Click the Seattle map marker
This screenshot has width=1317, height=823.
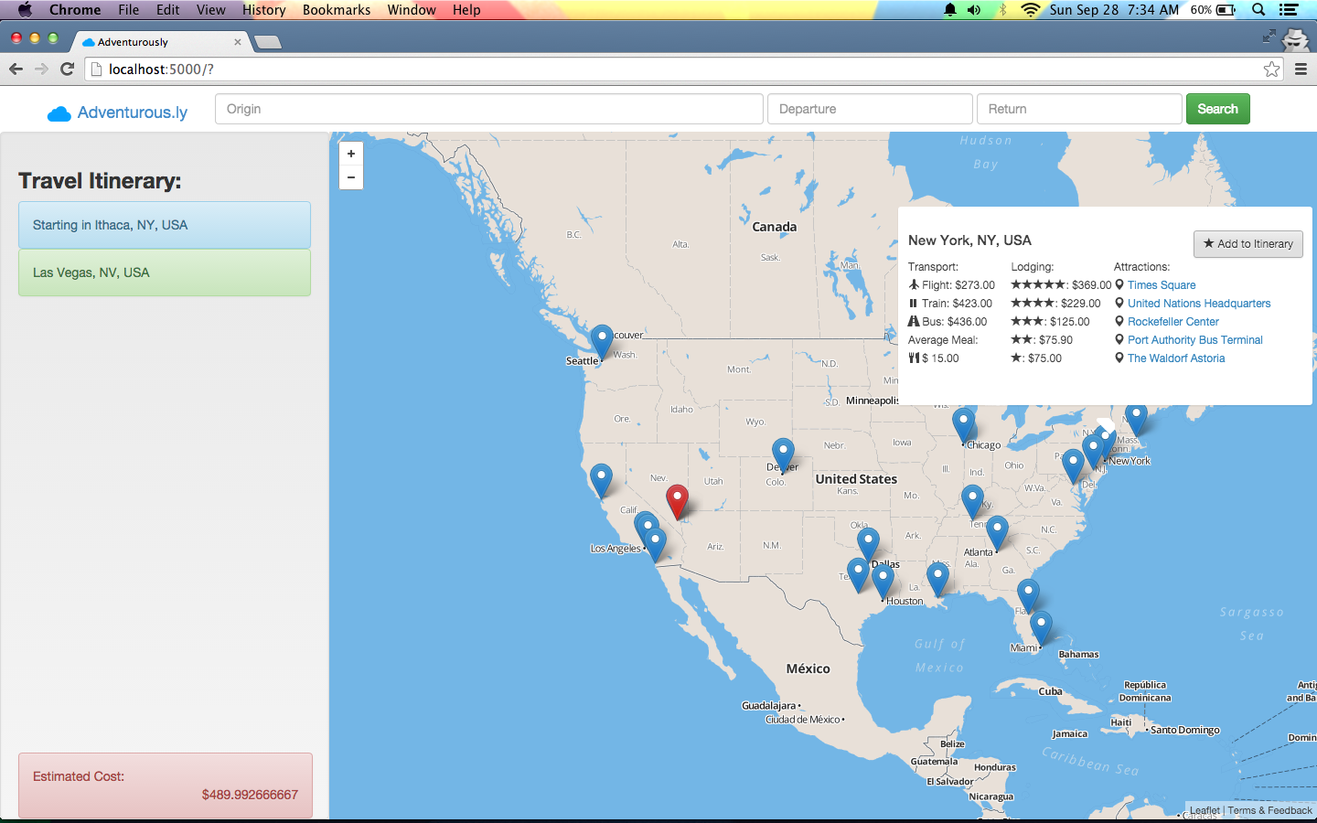pos(602,342)
